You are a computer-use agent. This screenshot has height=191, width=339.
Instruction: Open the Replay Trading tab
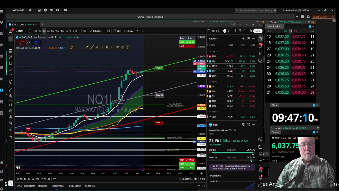74,186
